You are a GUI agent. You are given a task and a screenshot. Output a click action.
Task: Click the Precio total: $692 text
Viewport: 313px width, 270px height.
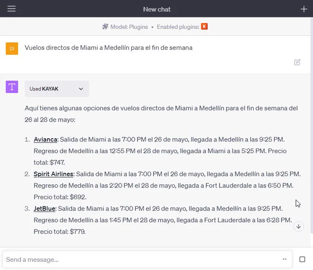[x=60, y=197]
